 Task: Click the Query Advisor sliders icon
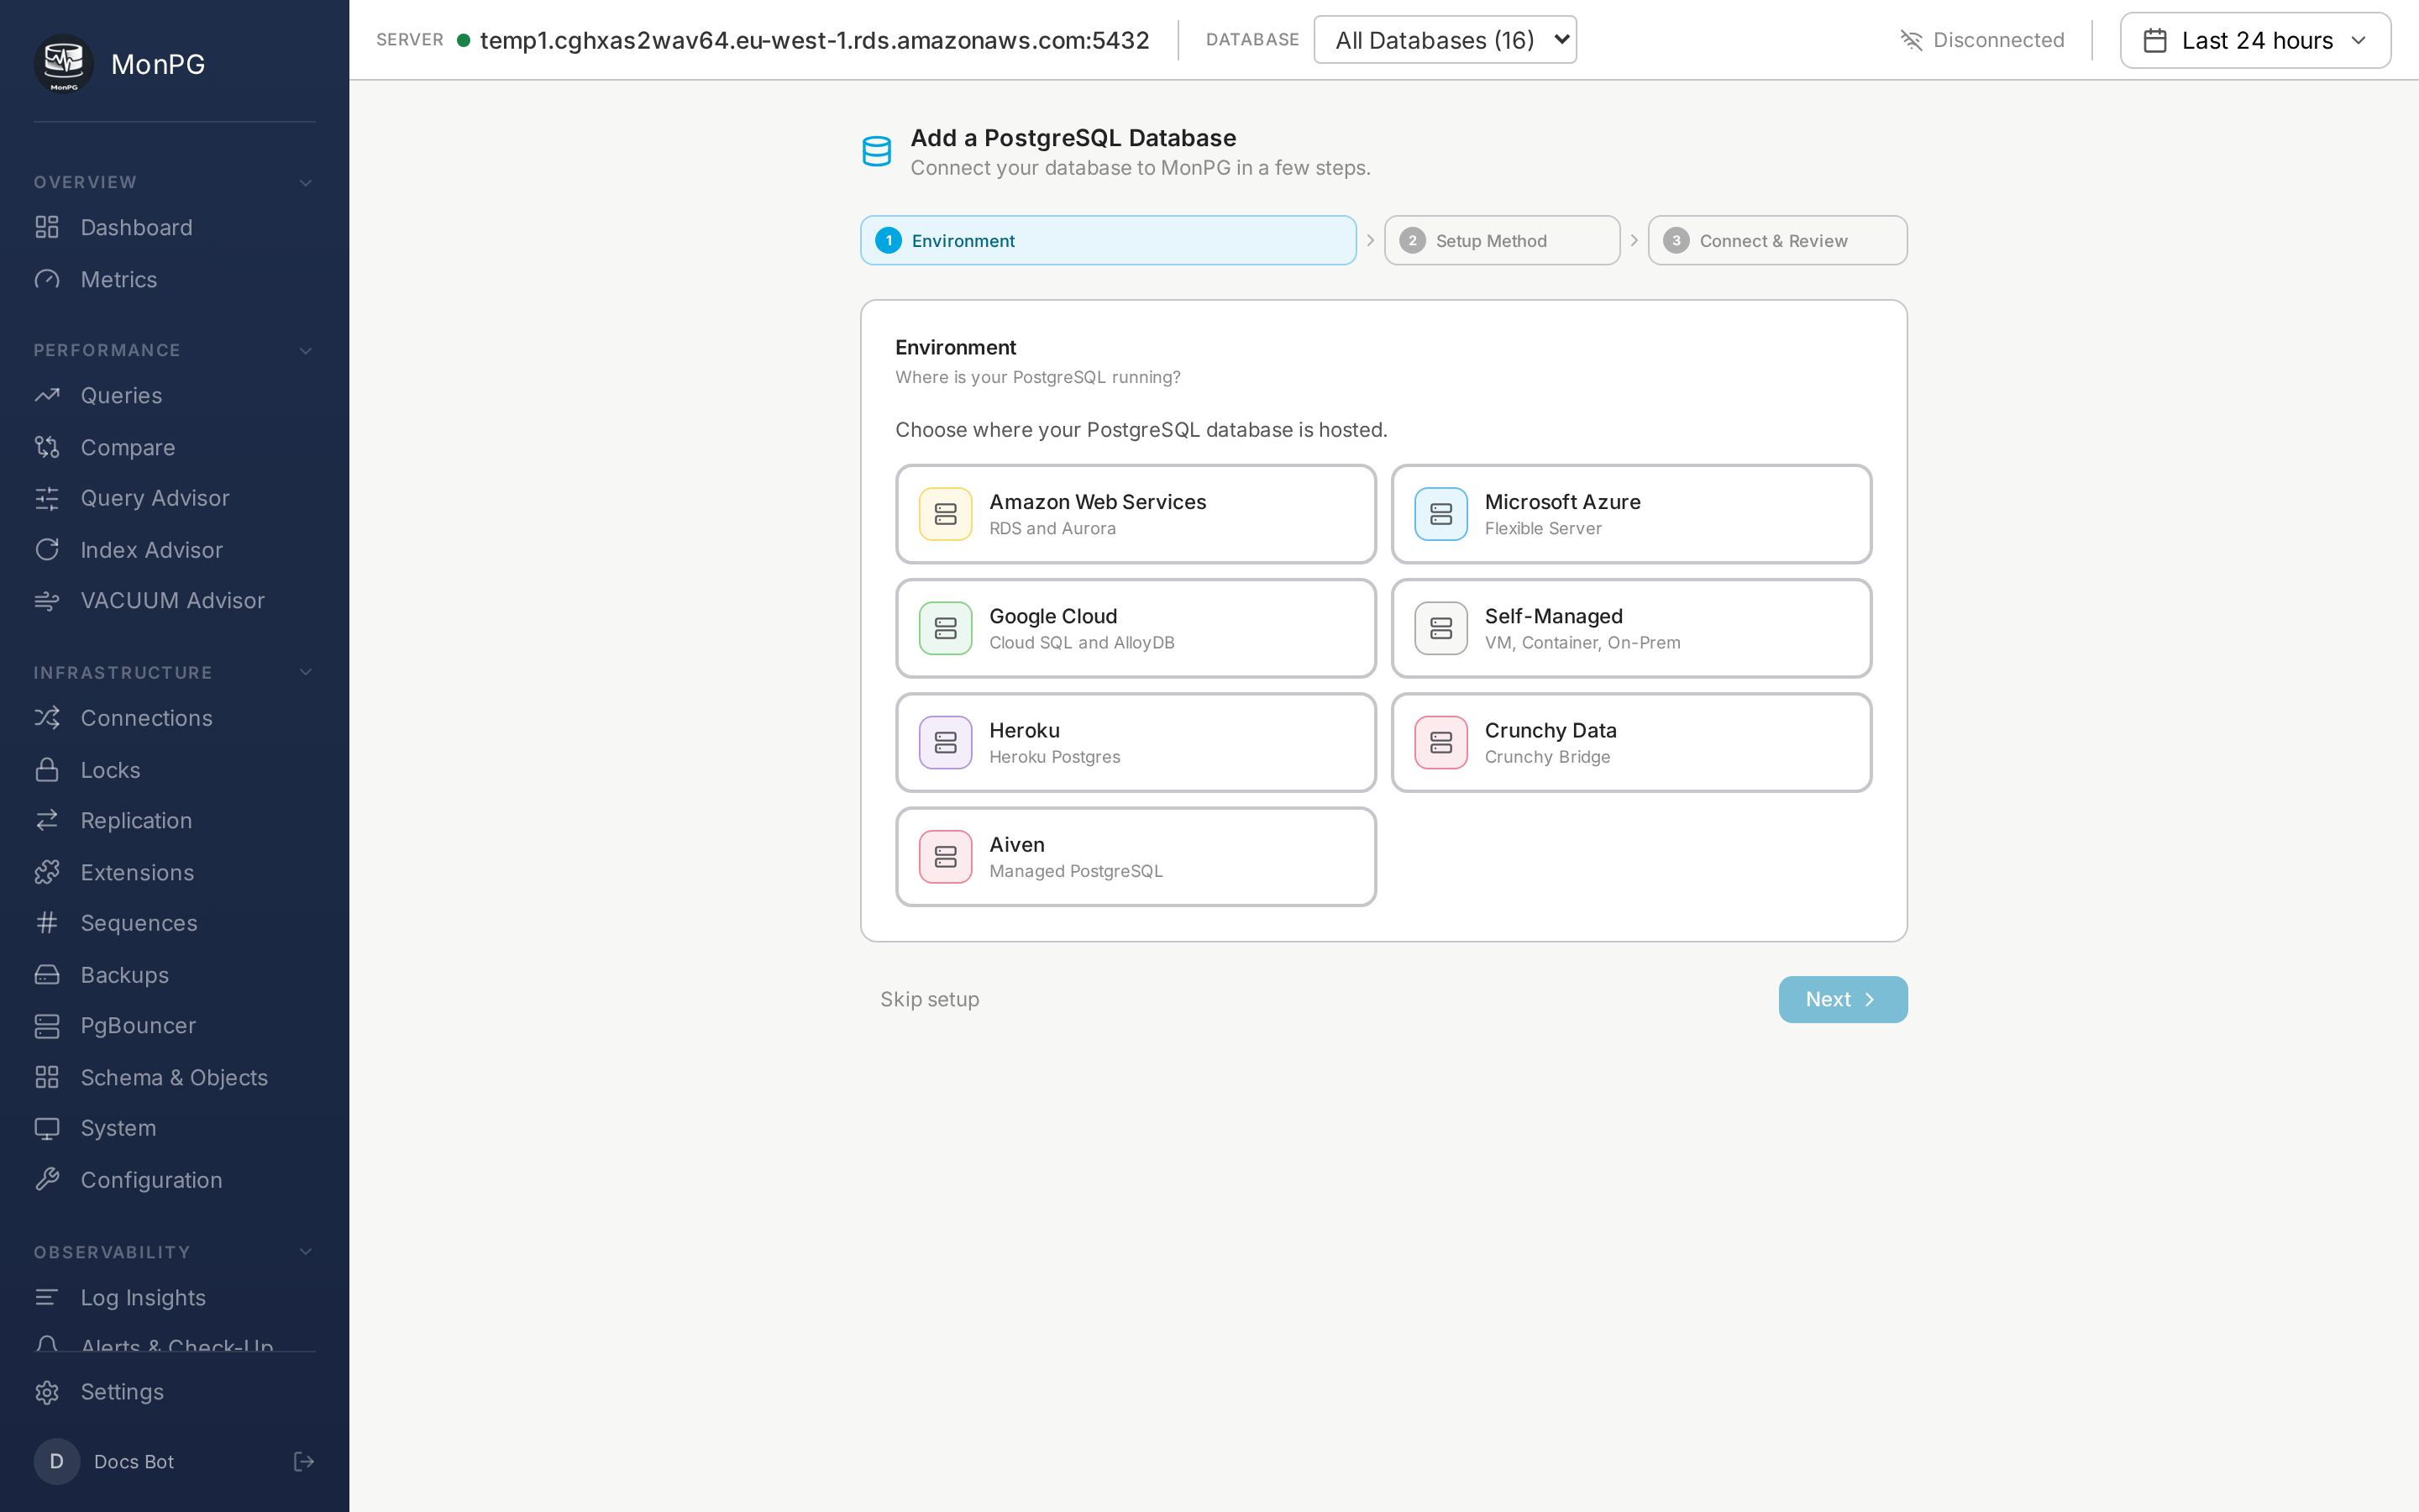pyautogui.click(x=47, y=498)
